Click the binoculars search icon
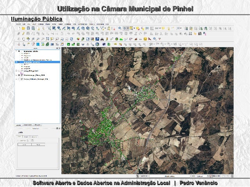Viewport: 250px width, 187px height. [101, 39]
